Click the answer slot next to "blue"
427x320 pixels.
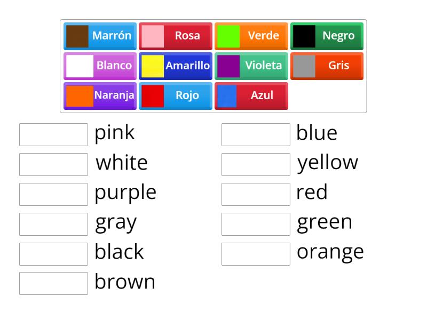pyautogui.click(x=256, y=134)
